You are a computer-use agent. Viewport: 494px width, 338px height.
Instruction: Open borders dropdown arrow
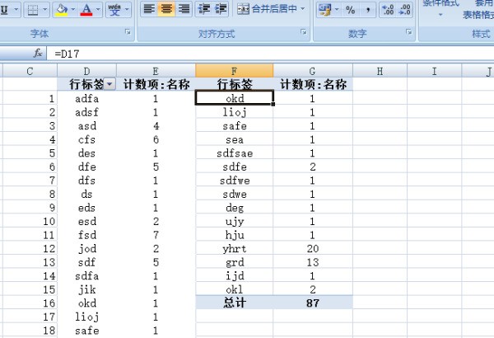pos(45,10)
